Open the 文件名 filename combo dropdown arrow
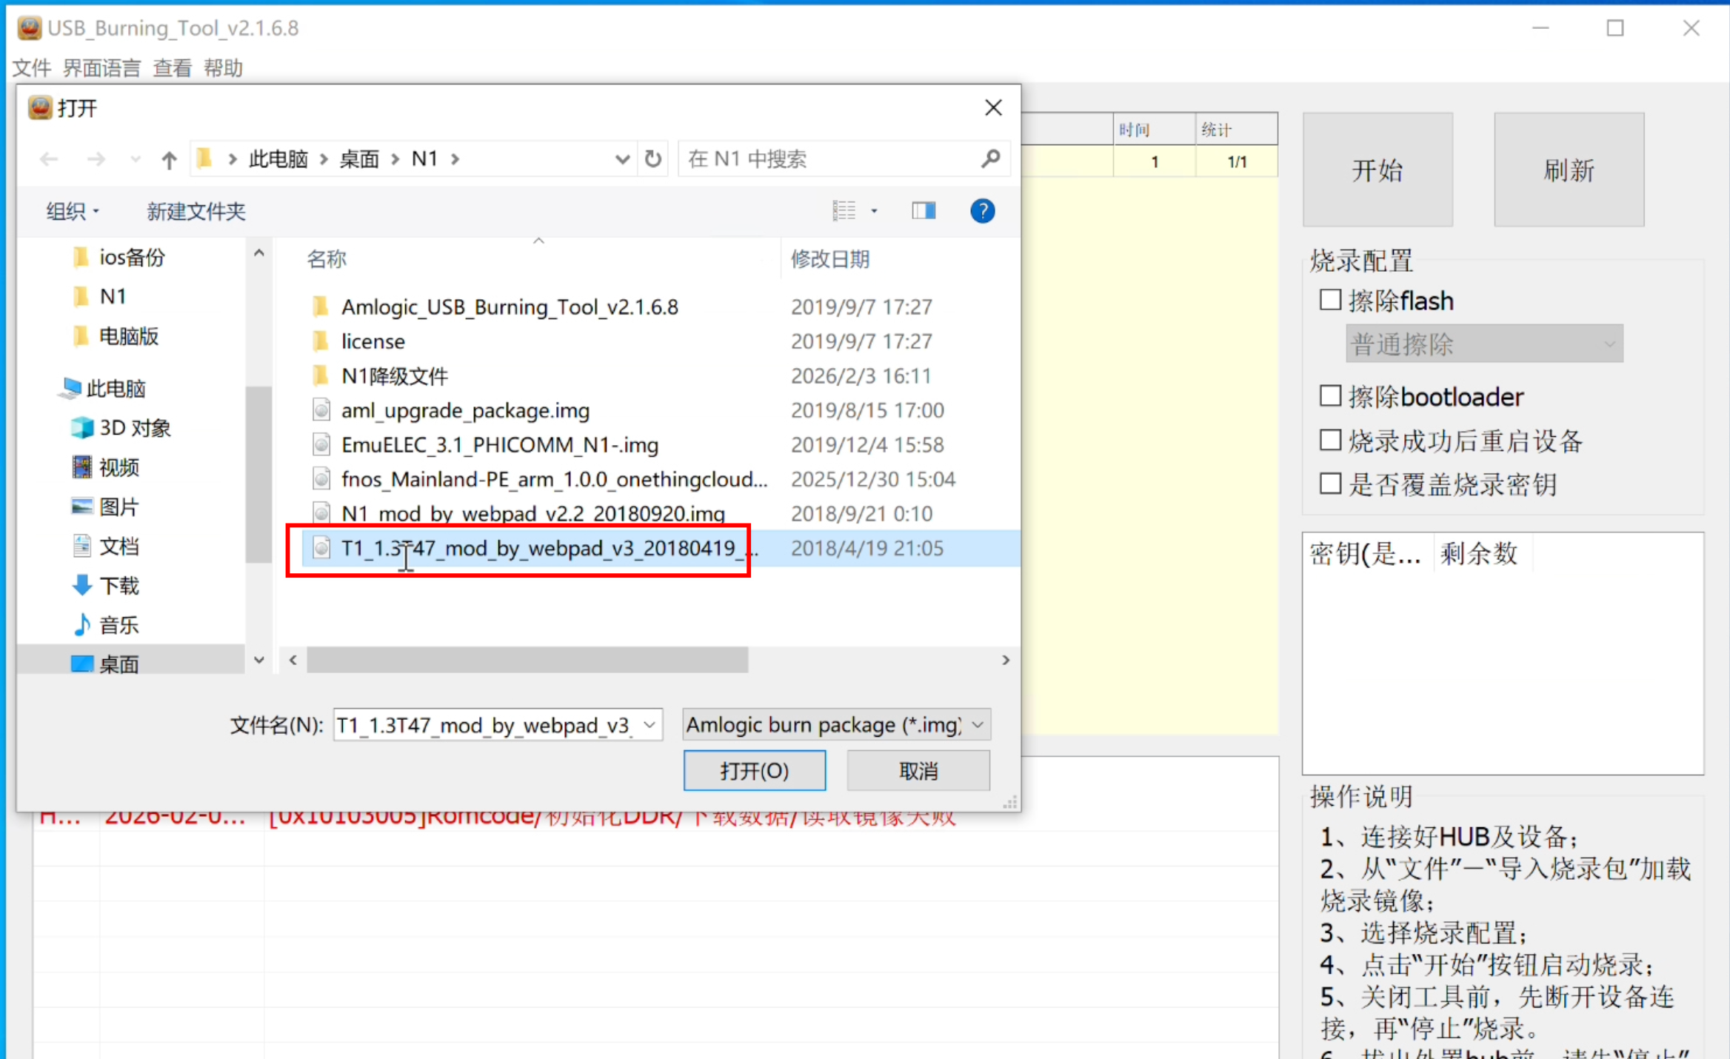Image resolution: width=1730 pixels, height=1059 pixels. point(649,725)
